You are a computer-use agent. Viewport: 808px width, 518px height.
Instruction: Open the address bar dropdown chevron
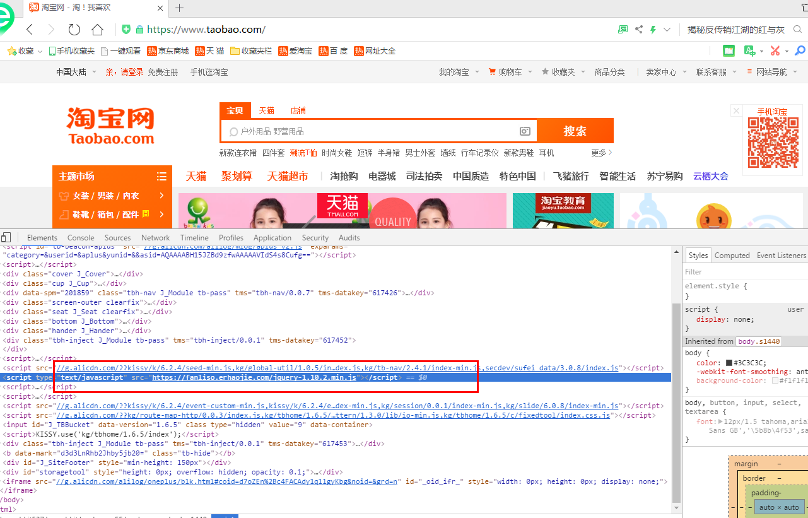pyautogui.click(x=668, y=30)
